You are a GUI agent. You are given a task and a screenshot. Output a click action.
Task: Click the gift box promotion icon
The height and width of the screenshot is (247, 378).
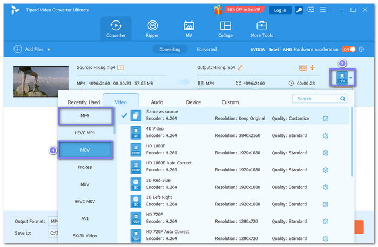pyautogui.click(x=218, y=10)
